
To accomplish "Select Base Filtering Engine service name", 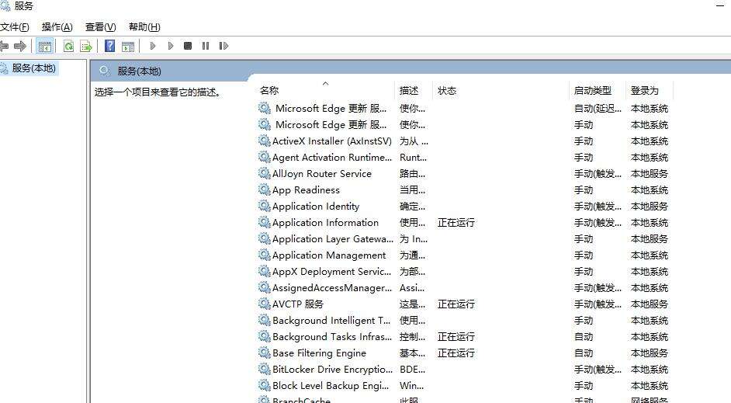I will click(x=320, y=353).
